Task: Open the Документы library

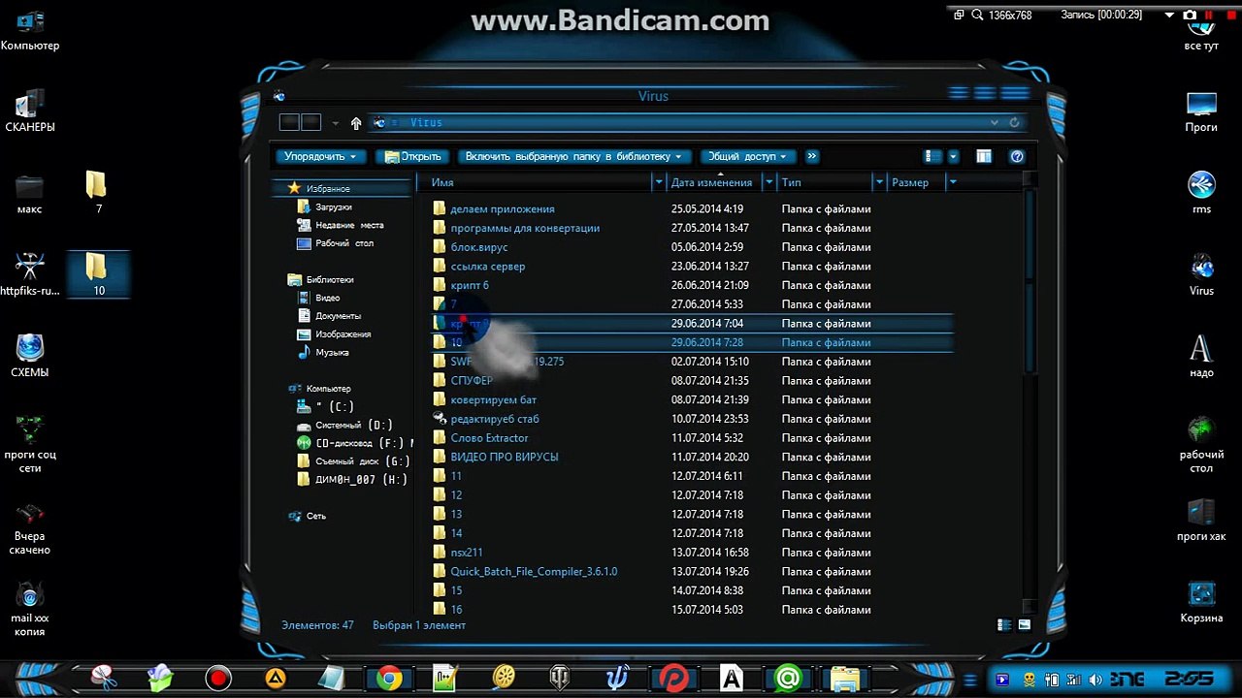Action: pyautogui.click(x=338, y=316)
